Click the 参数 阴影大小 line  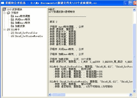pyautogui.click(x=63, y=32)
